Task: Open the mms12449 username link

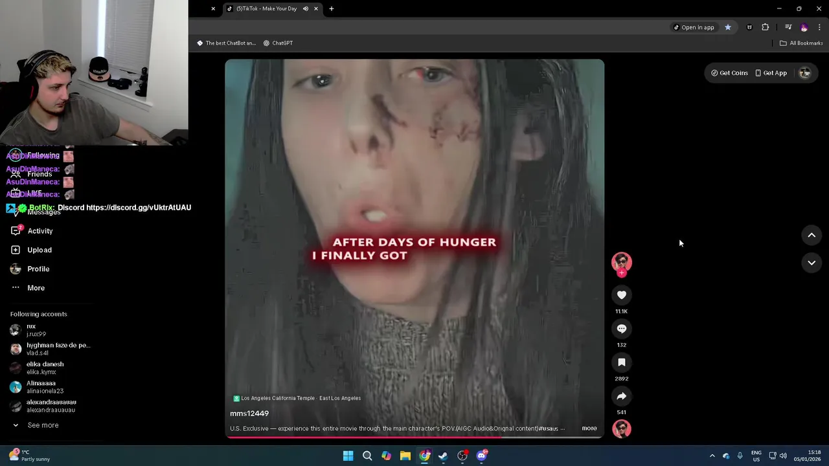Action: 249,414
